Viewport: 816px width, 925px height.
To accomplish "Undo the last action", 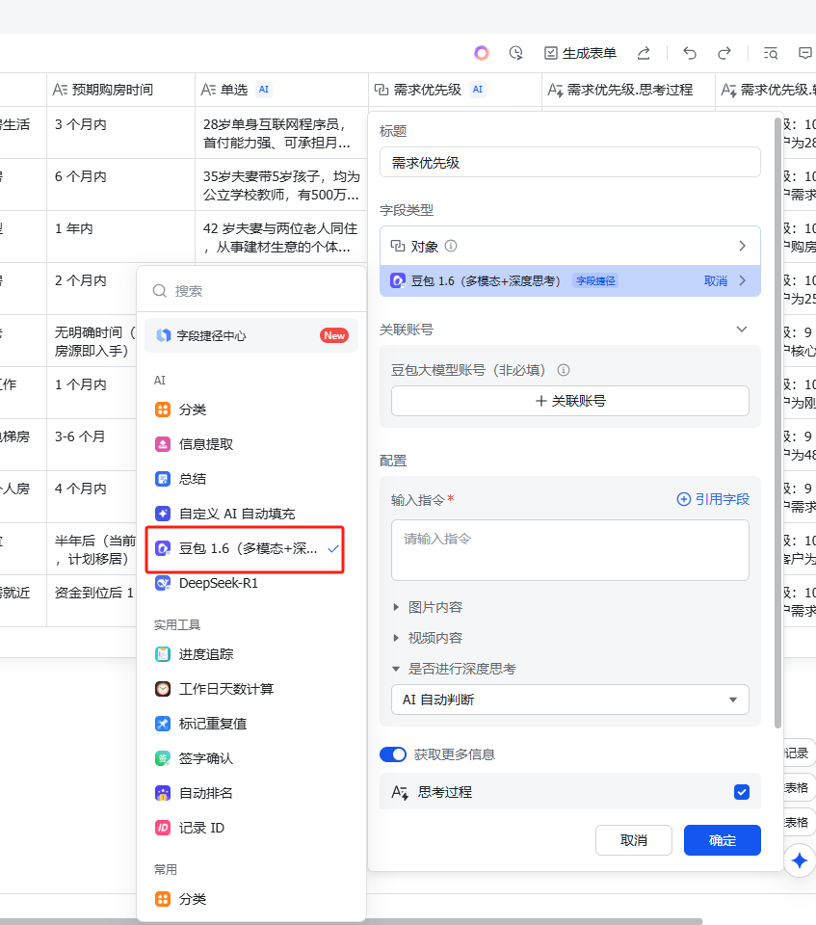I will (689, 53).
